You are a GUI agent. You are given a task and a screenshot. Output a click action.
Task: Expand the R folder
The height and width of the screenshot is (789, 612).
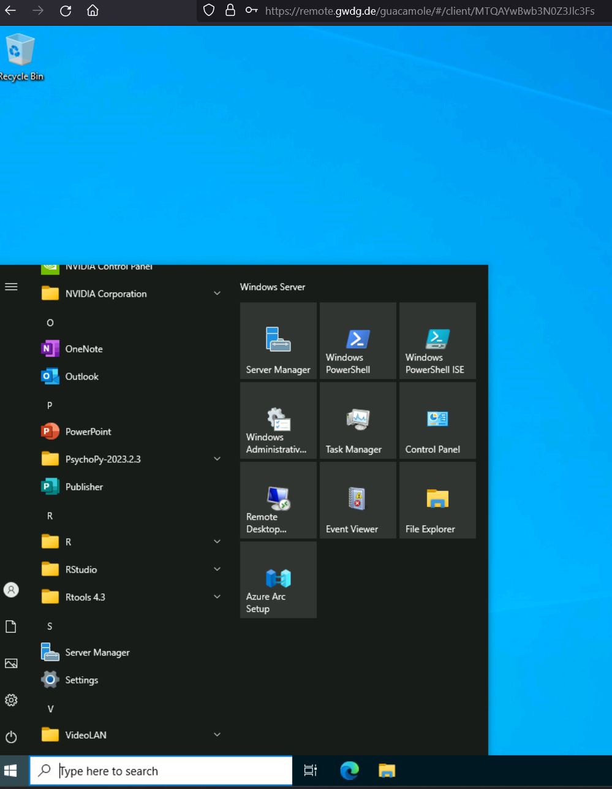click(x=132, y=542)
